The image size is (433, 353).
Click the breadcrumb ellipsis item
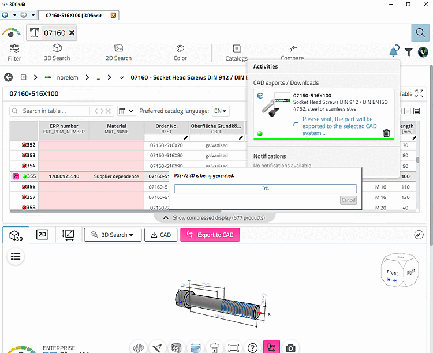tap(98, 77)
